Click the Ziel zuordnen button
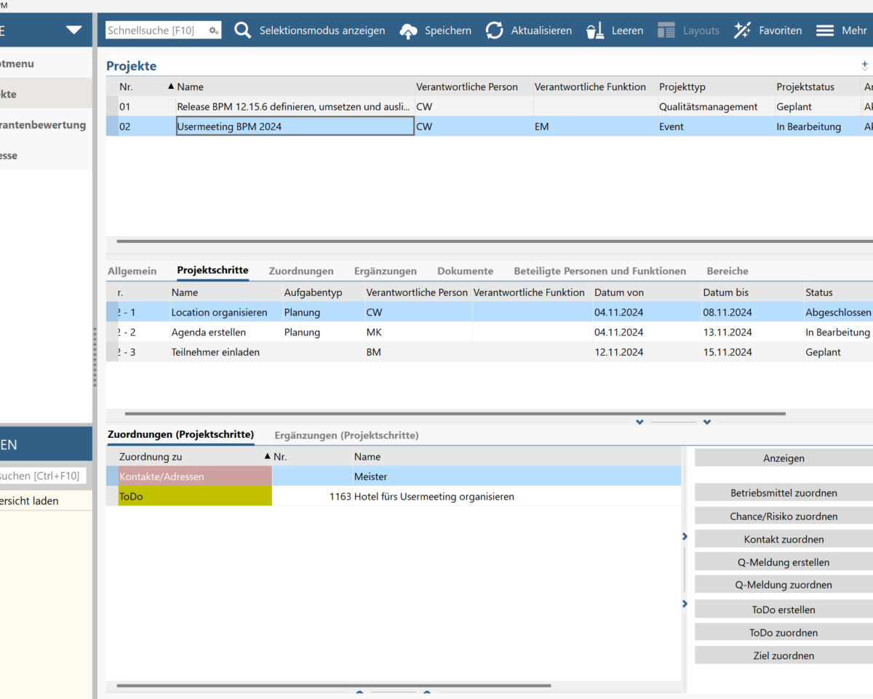 tap(784, 655)
